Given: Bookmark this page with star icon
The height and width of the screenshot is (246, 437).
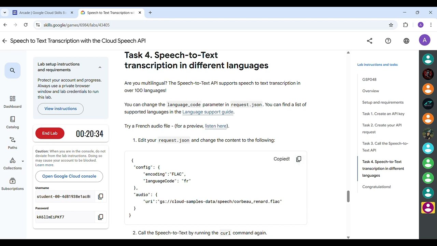Looking at the screenshot, I should click(x=391, y=25).
